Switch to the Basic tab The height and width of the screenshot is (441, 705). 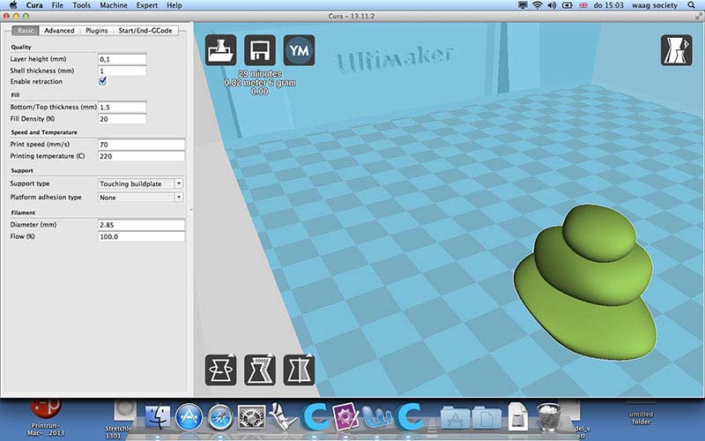pyautogui.click(x=26, y=31)
